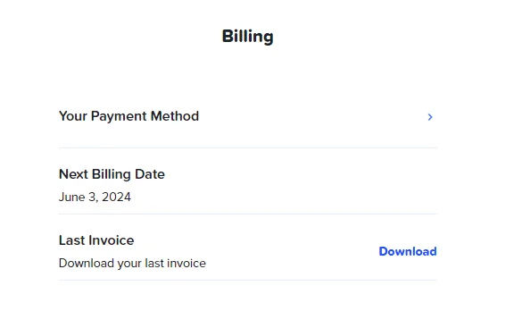Select the Last Invoice heading

pos(96,240)
